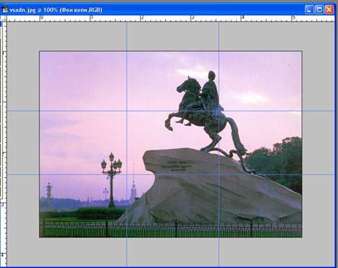Maximize the vsadn.jpg document window

(319, 10)
